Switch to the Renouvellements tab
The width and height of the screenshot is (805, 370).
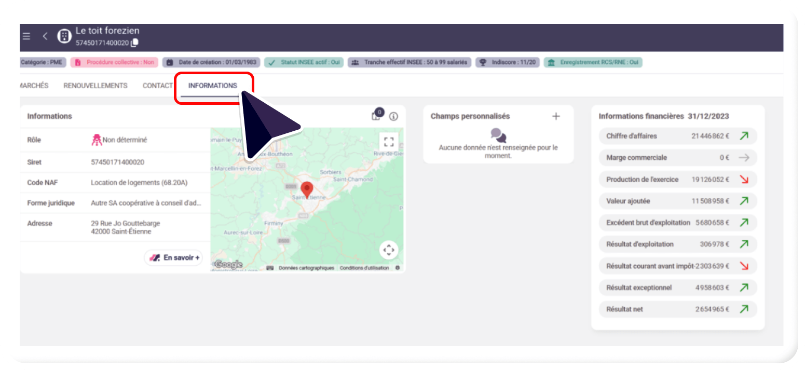point(95,86)
